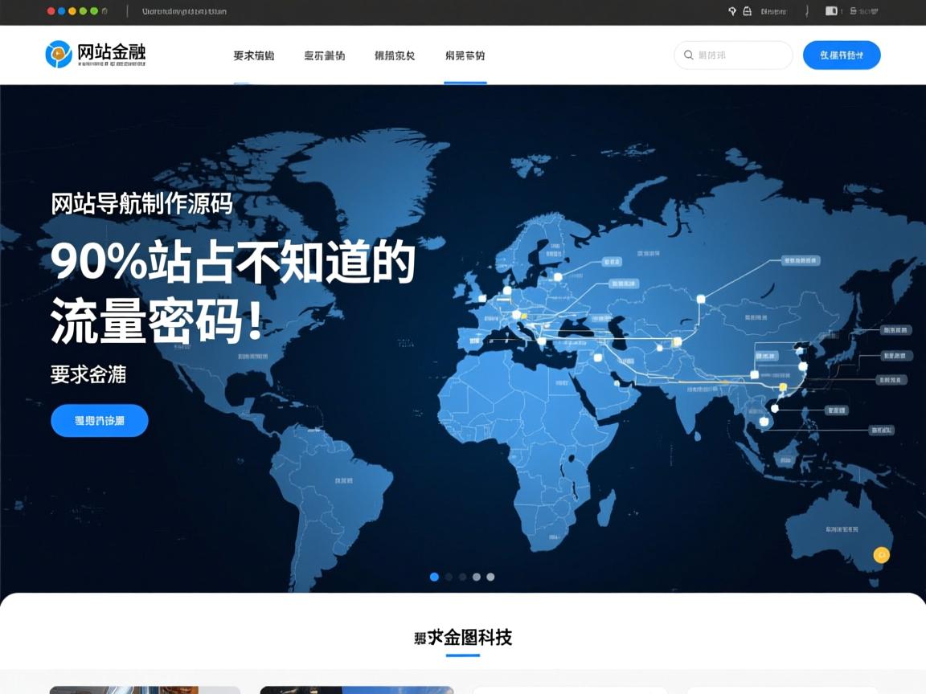
Task: Click the 网站金融 logo icon
Action: (56, 55)
